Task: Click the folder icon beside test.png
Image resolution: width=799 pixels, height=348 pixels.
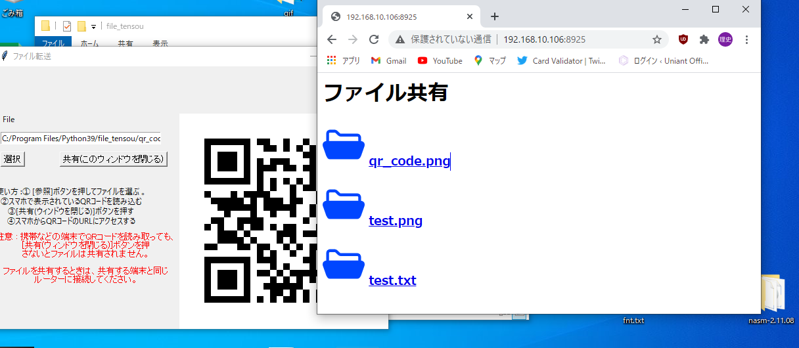Action: click(344, 205)
